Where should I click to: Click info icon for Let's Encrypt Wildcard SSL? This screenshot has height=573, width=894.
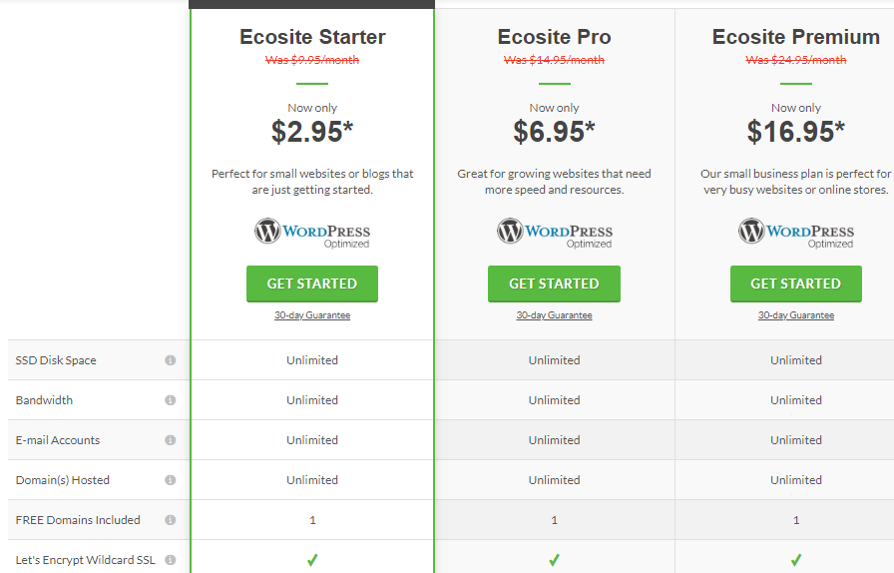[x=170, y=560]
